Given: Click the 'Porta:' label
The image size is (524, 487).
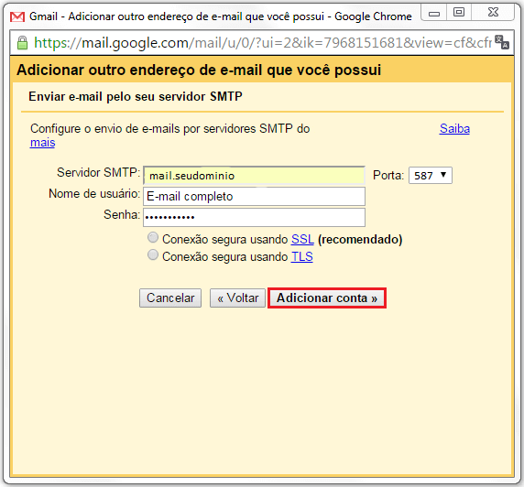Looking at the screenshot, I should click(388, 176).
